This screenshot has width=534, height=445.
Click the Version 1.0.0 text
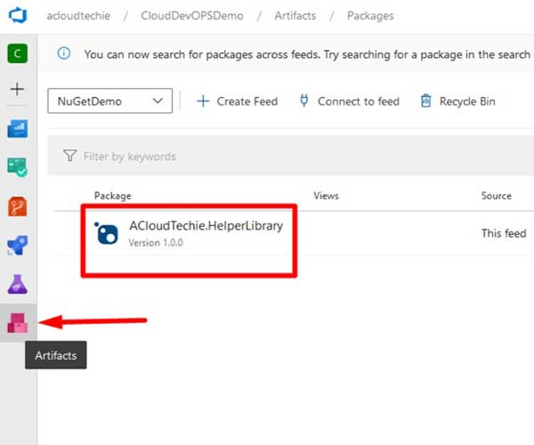click(x=156, y=243)
